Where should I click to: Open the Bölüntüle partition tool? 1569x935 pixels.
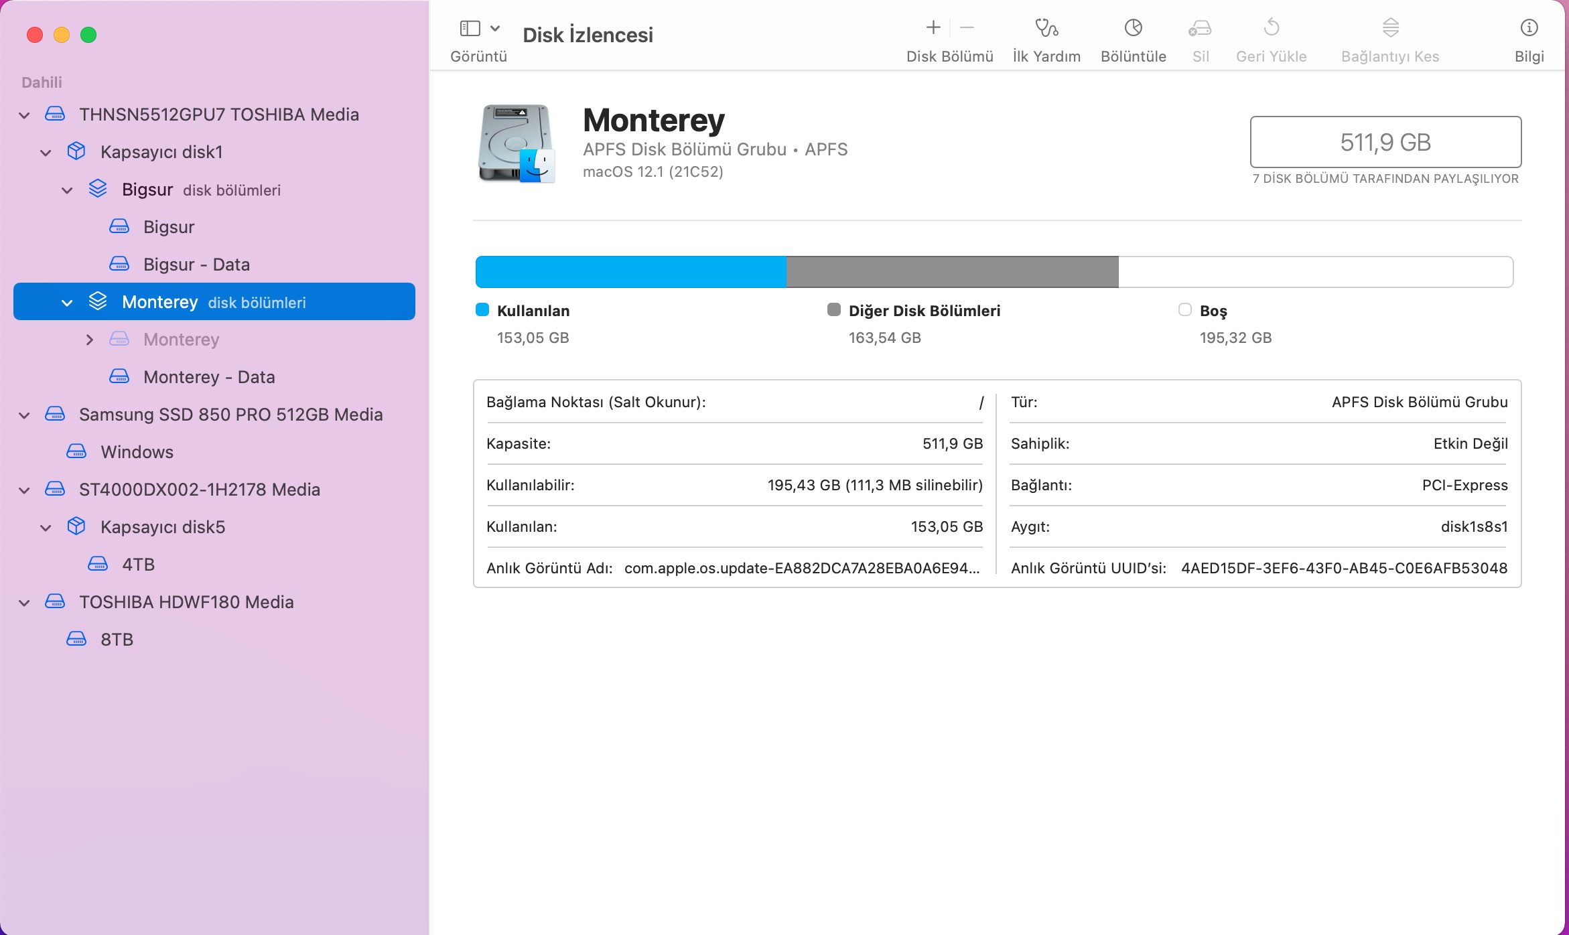coord(1133,28)
